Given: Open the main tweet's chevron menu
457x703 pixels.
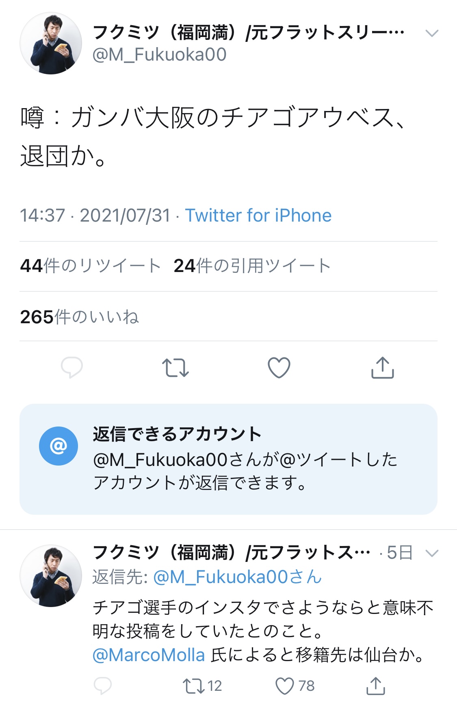Looking at the screenshot, I should tap(431, 33).
